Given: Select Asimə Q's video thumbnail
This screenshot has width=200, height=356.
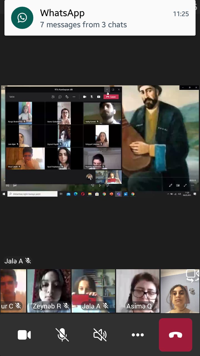Looking at the screenshot, I should (x=138, y=291).
